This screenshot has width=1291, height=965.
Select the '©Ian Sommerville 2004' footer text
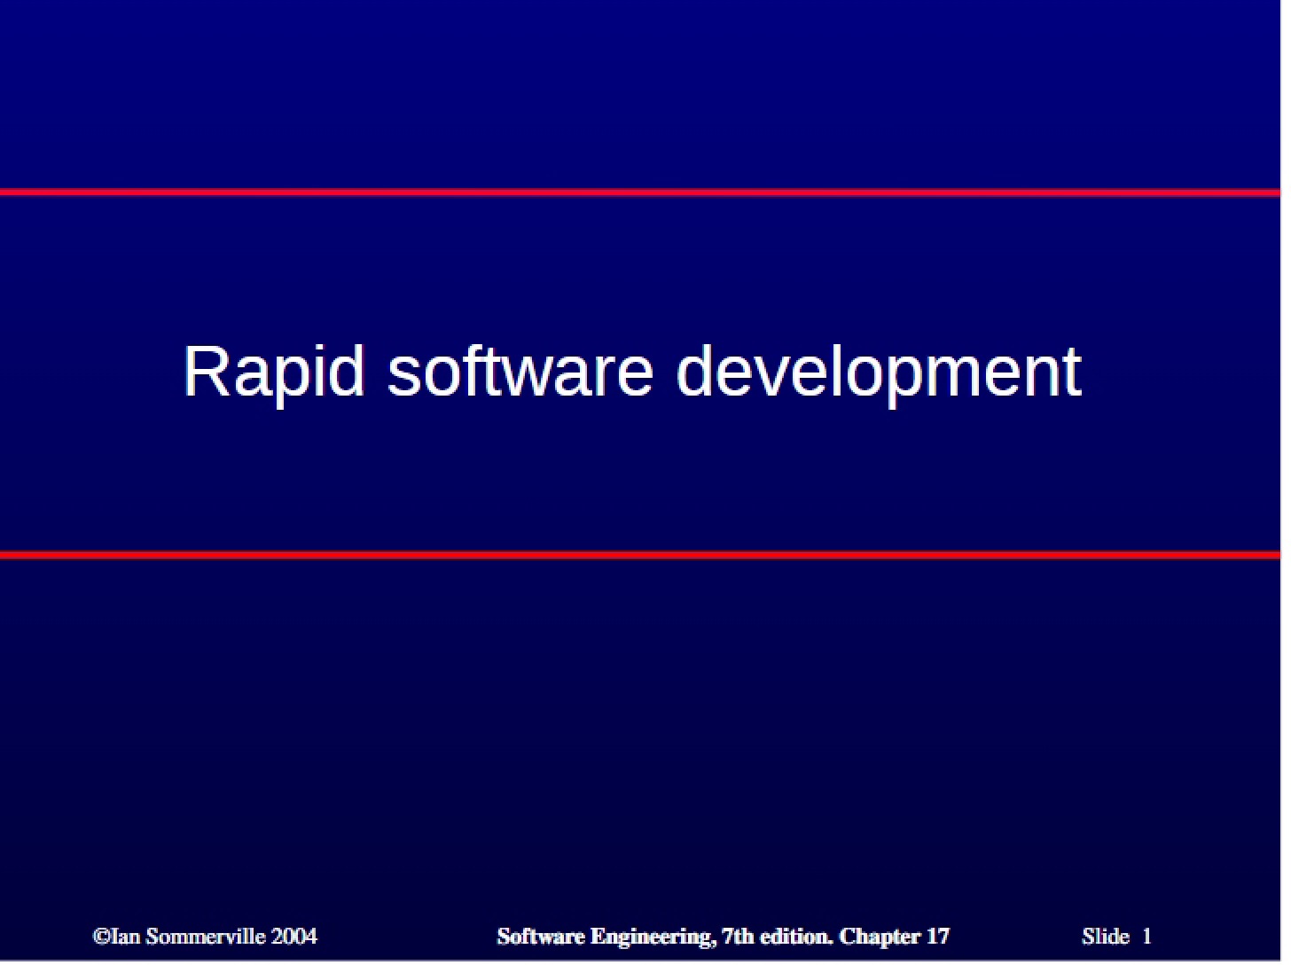click(x=205, y=937)
